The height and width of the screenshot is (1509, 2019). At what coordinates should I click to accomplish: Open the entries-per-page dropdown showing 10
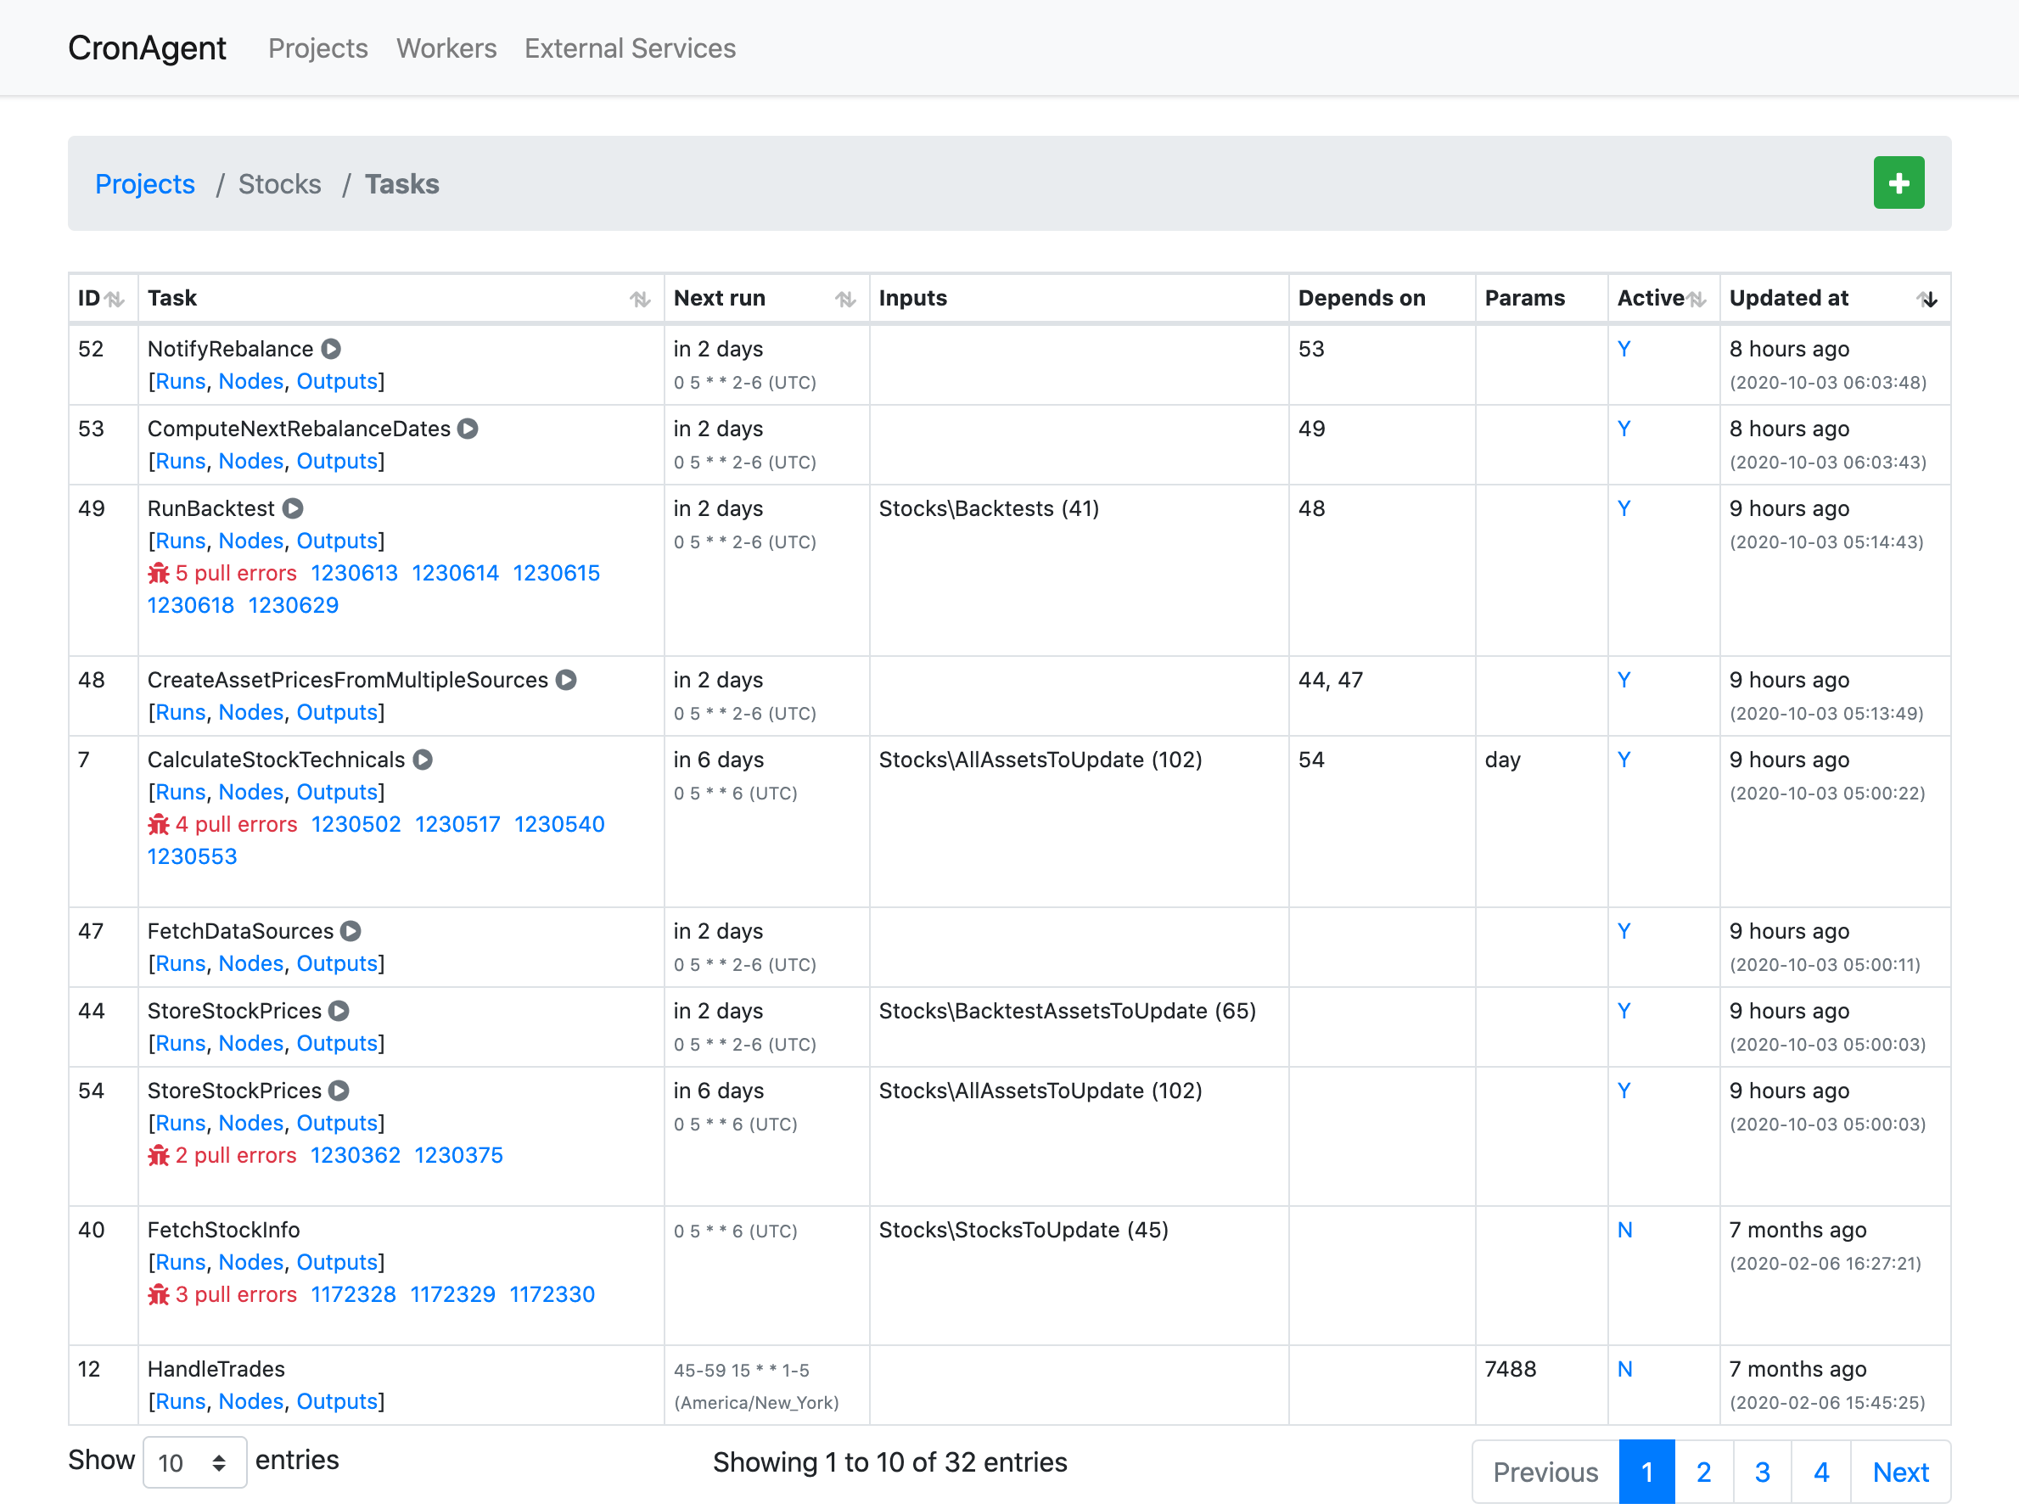click(x=194, y=1462)
